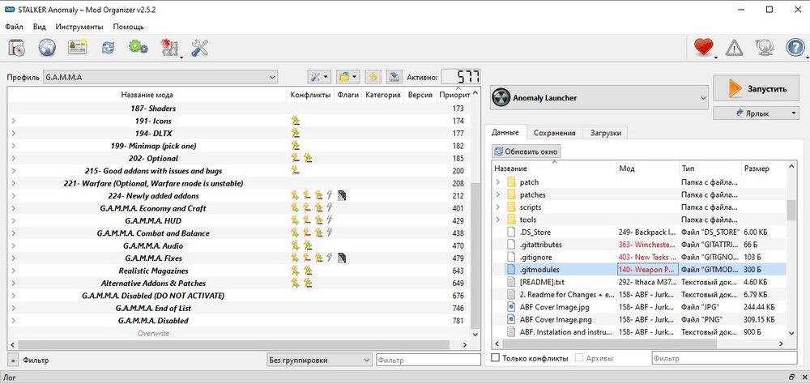Click the .gitmodules file icon
The height and width of the screenshot is (384, 810).
511,269
